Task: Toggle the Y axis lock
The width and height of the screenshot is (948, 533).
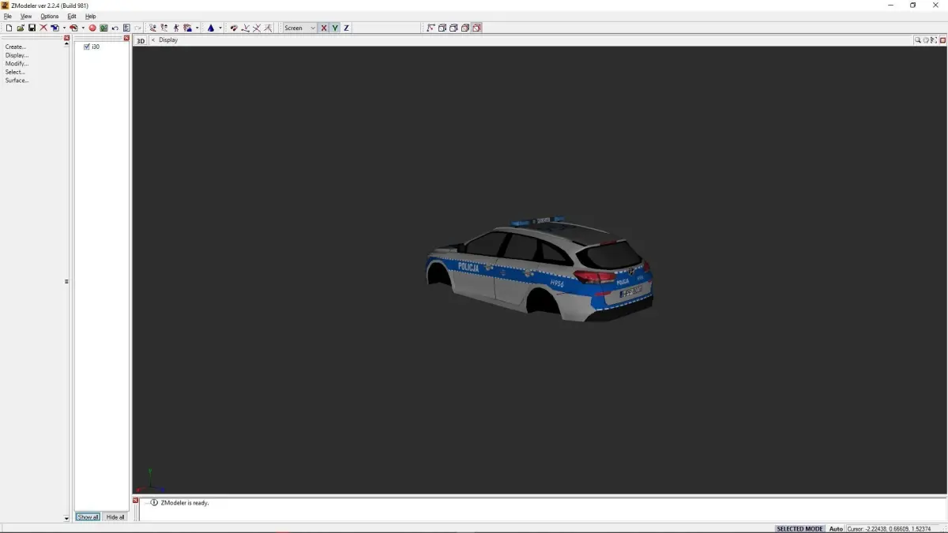Action: click(335, 28)
